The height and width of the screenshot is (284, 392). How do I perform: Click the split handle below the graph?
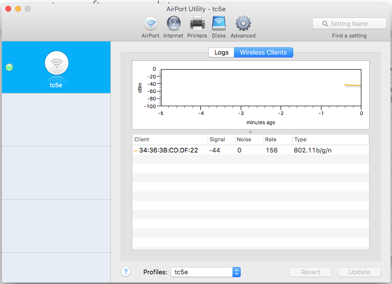click(x=250, y=132)
